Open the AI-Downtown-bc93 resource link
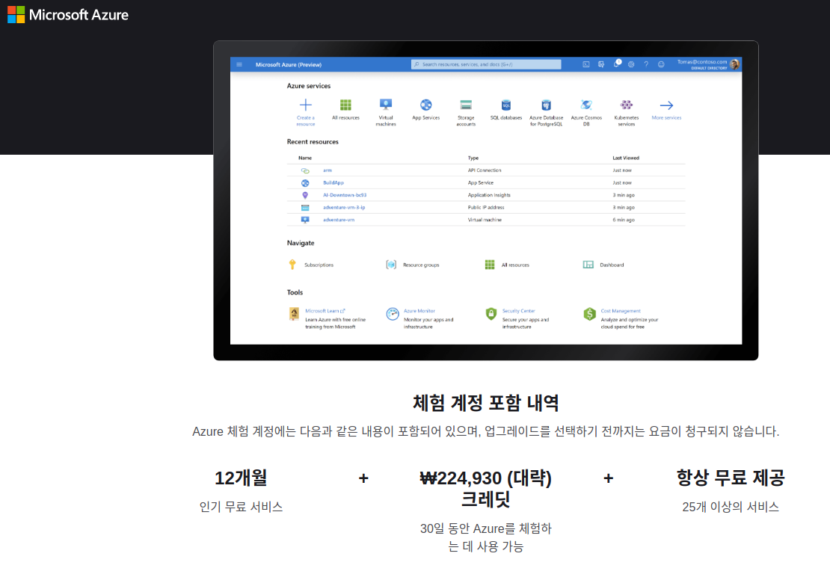The height and width of the screenshot is (586, 830). click(x=345, y=195)
